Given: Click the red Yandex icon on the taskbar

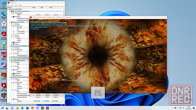Looking at the screenshot, I should click(32, 108).
